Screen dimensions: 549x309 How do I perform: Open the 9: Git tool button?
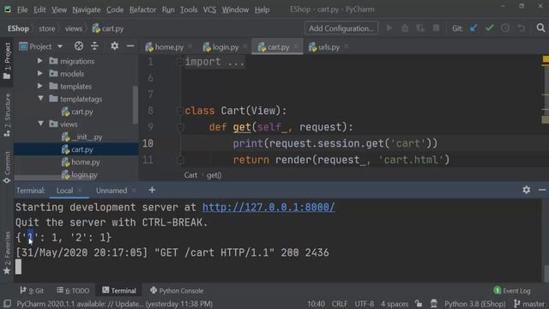(32, 290)
